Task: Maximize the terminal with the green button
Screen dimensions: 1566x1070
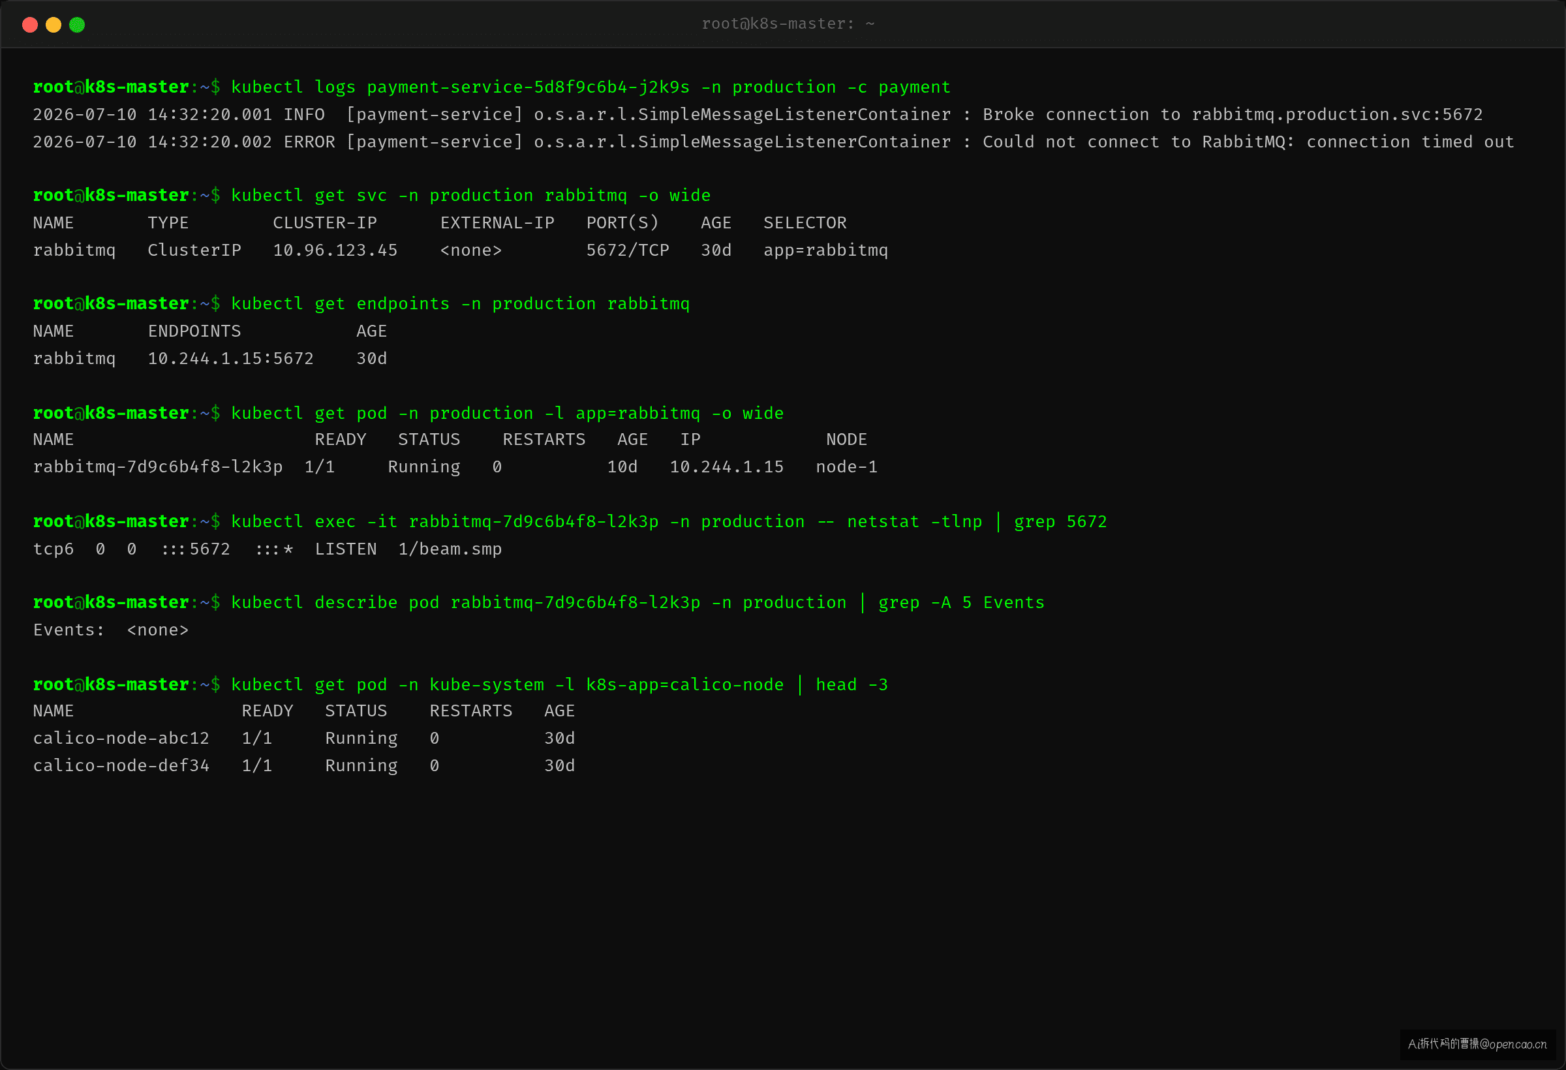Action: (x=77, y=25)
